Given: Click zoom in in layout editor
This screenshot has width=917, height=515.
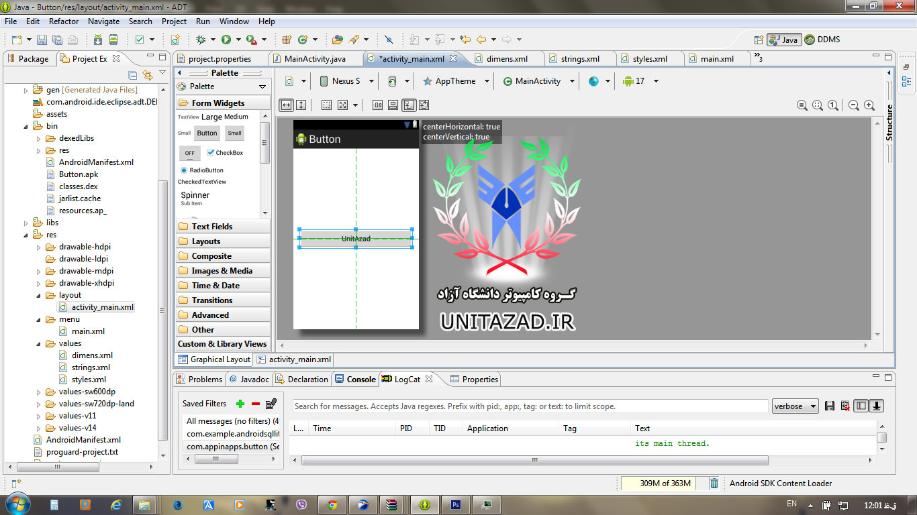Looking at the screenshot, I should point(869,105).
